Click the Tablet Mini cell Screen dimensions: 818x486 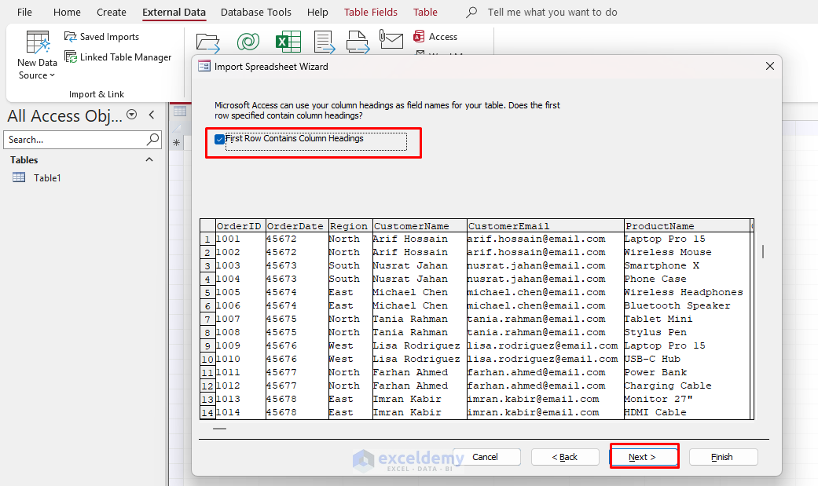pos(687,319)
